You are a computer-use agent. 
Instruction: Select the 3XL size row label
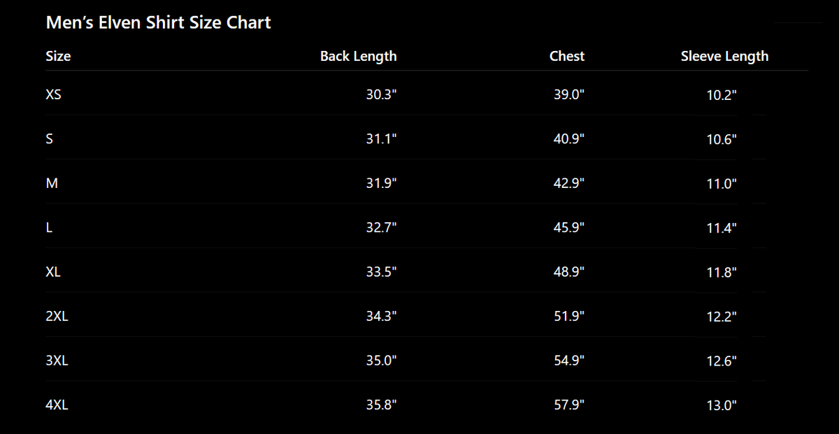57,360
